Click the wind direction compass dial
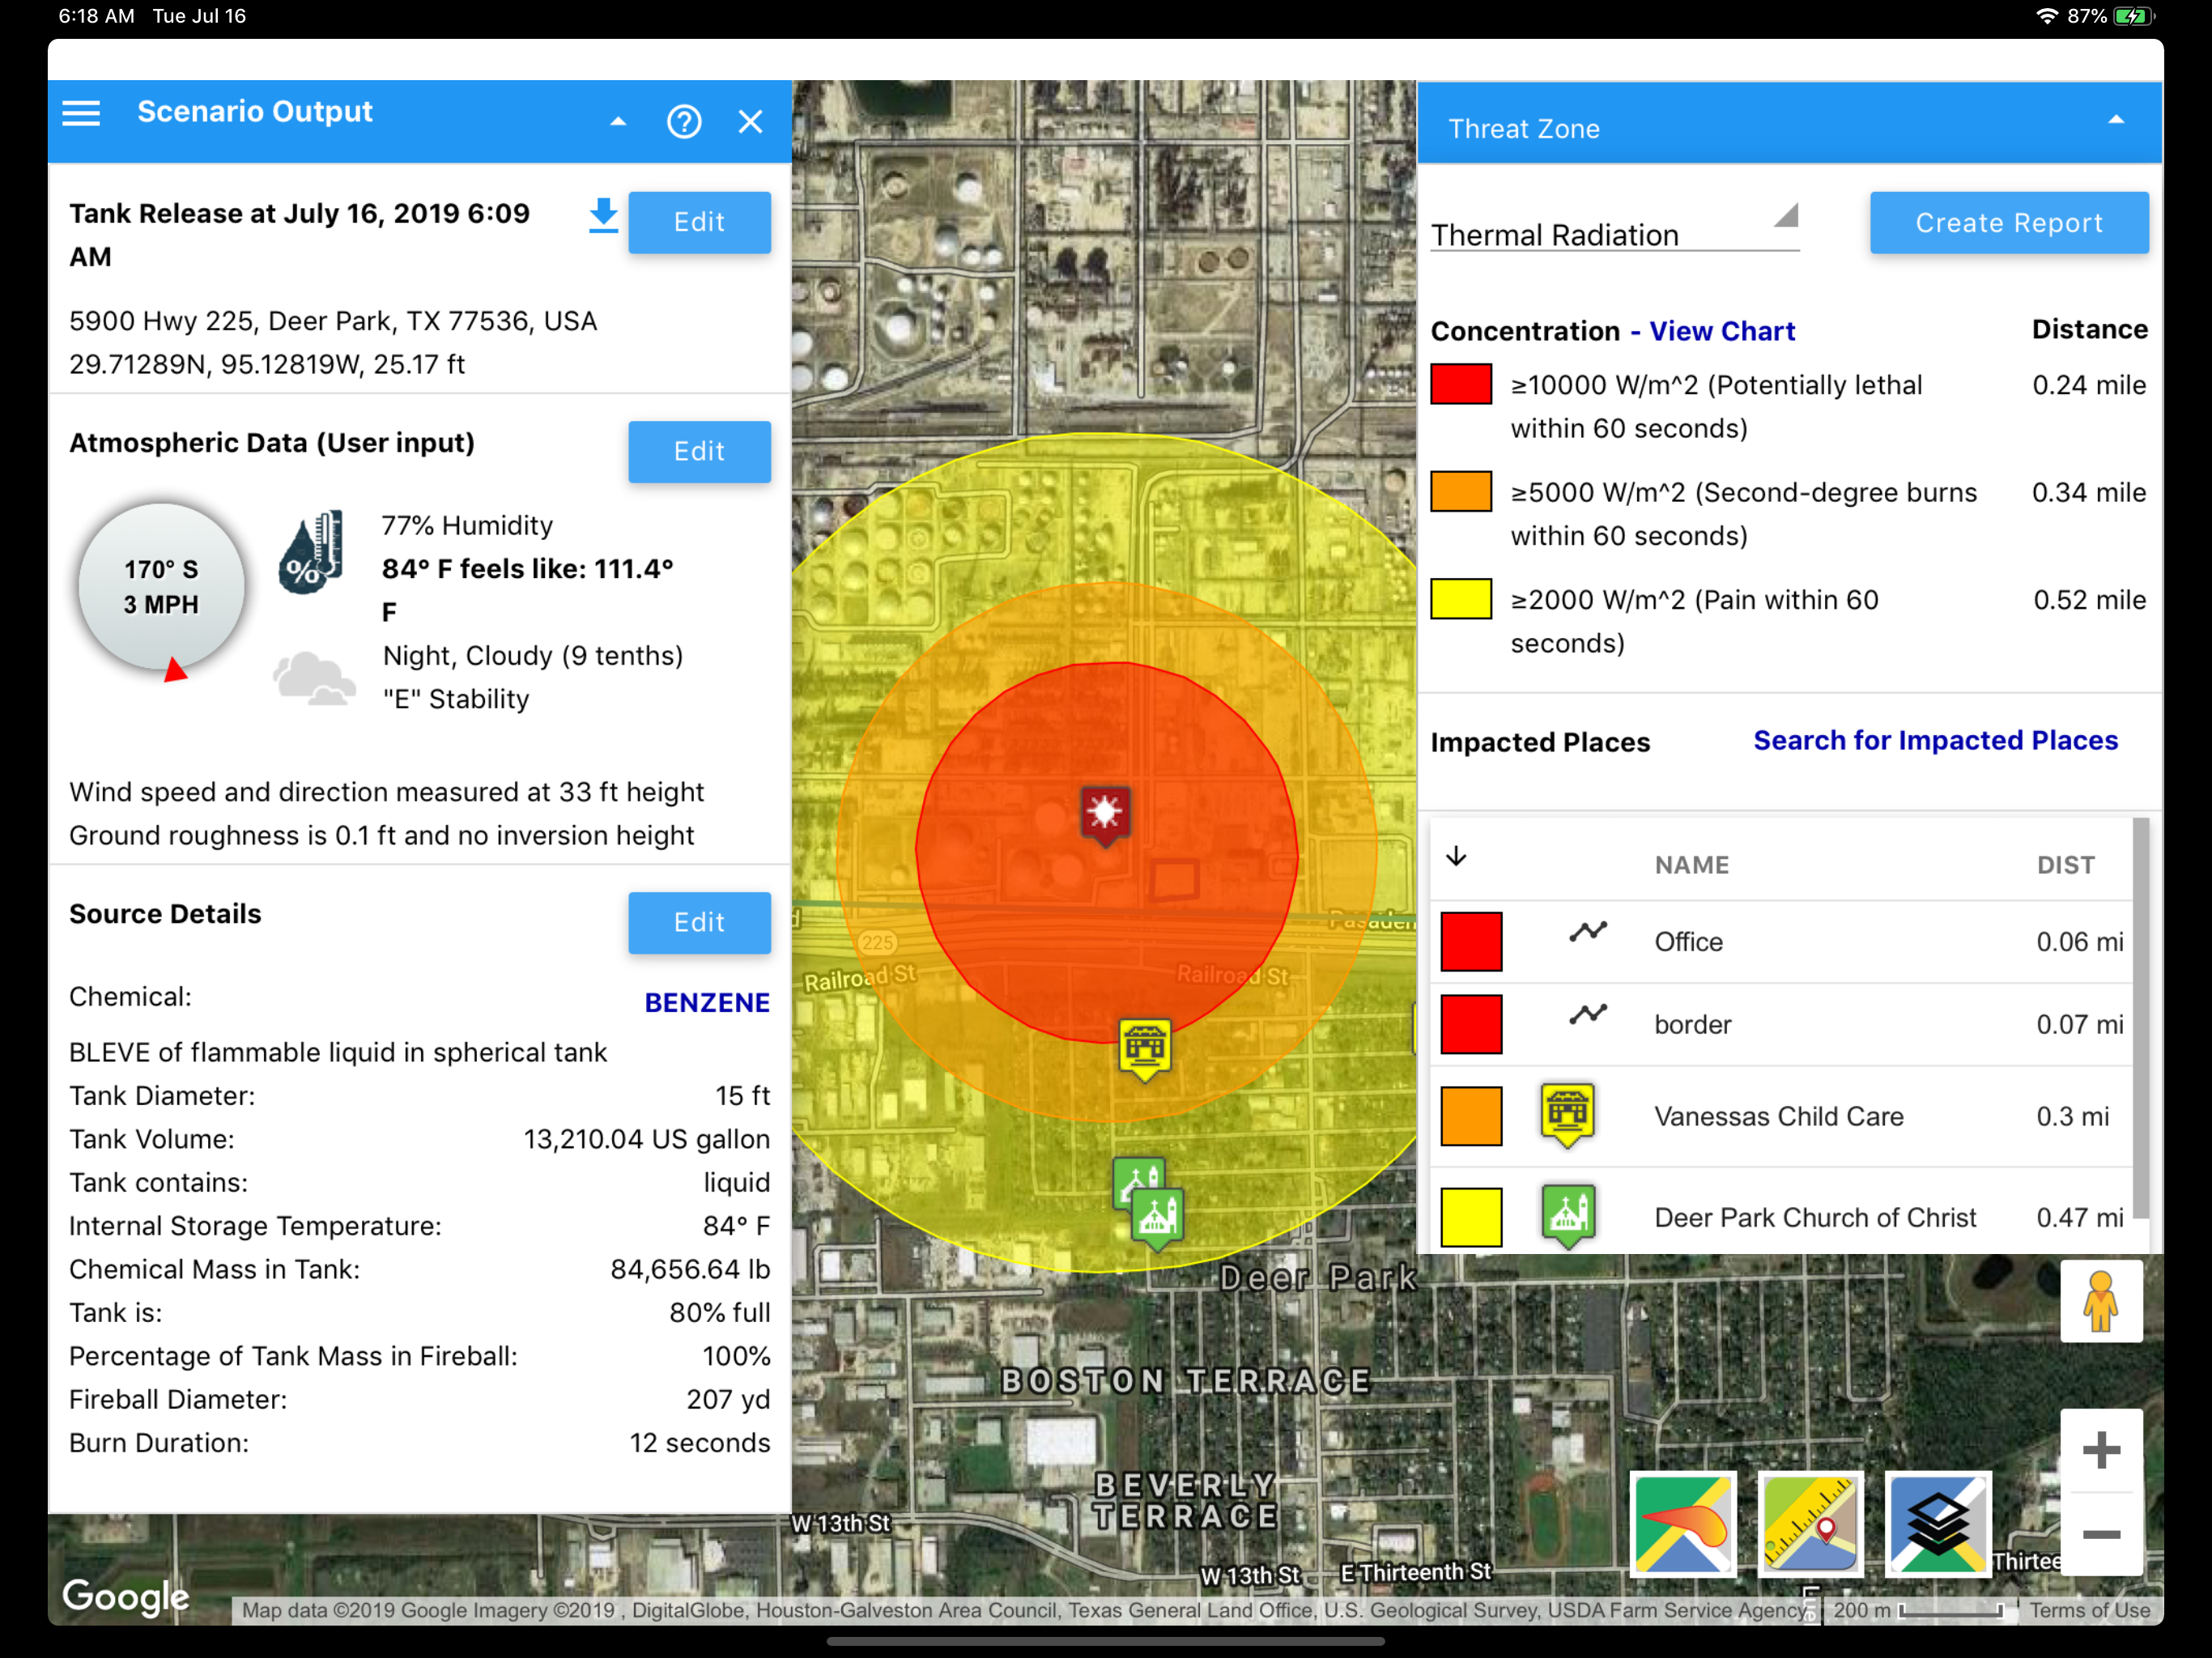 pos(162,587)
